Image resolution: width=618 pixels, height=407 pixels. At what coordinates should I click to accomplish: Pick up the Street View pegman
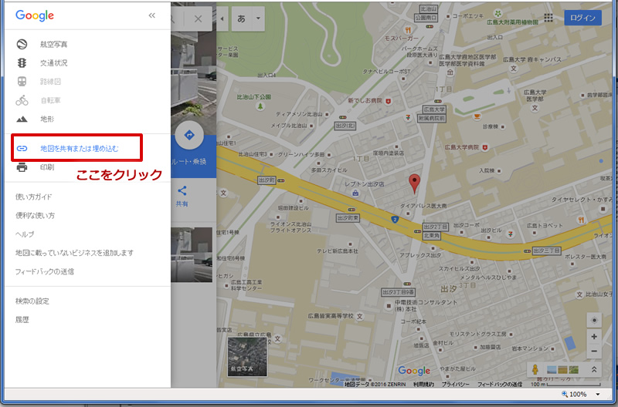(x=535, y=370)
